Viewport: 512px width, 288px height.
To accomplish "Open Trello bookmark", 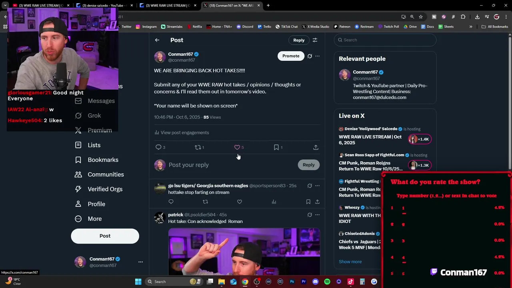I will point(264,27).
